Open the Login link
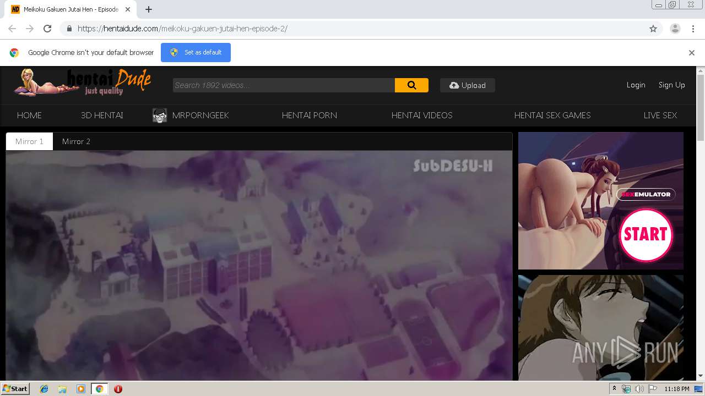Image resolution: width=705 pixels, height=396 pixels. point(636,85)
